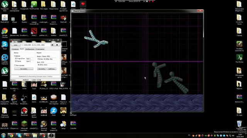The width and height of the screenshot is (247, 138).
Task: Click the Num 1 hotkey field
Action: pos(30,59)
